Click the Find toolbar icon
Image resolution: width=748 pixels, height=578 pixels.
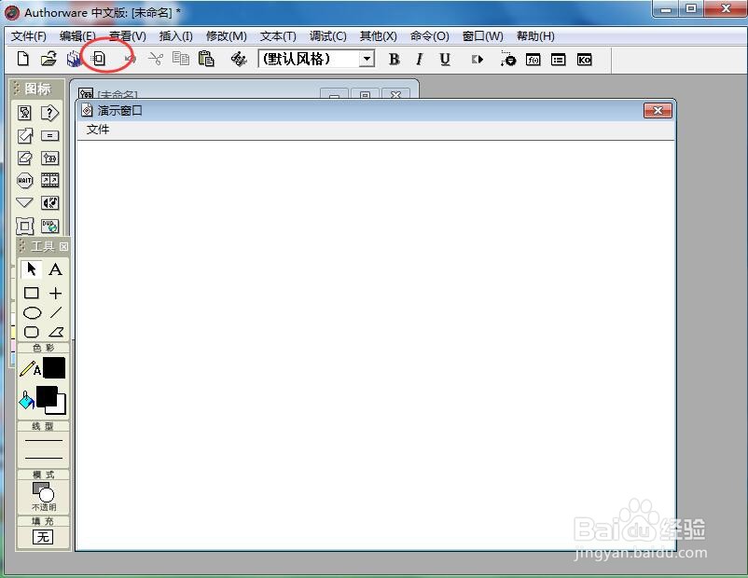(239, 59)
